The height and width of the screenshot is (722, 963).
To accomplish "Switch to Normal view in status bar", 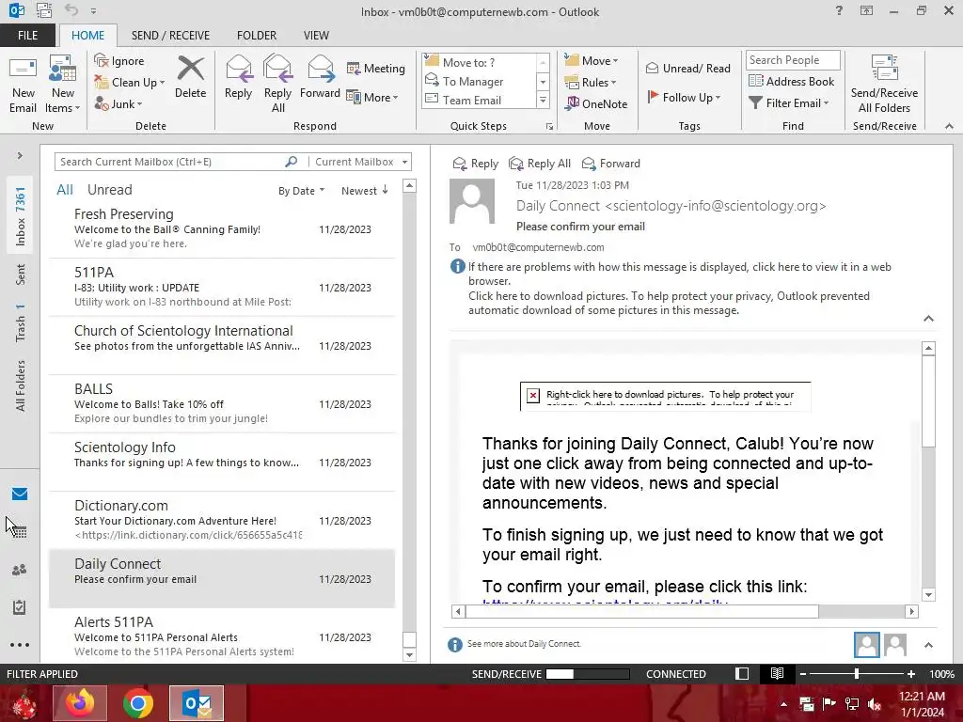I will (x=742, y=673).
